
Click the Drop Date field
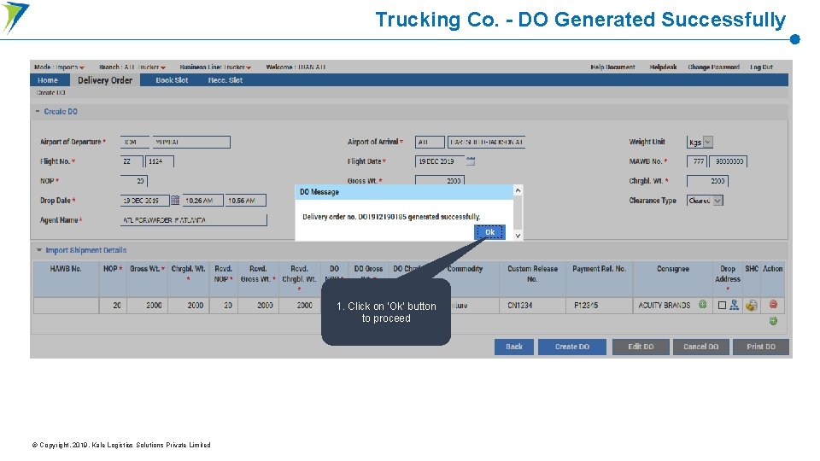(x=144, y=201)
